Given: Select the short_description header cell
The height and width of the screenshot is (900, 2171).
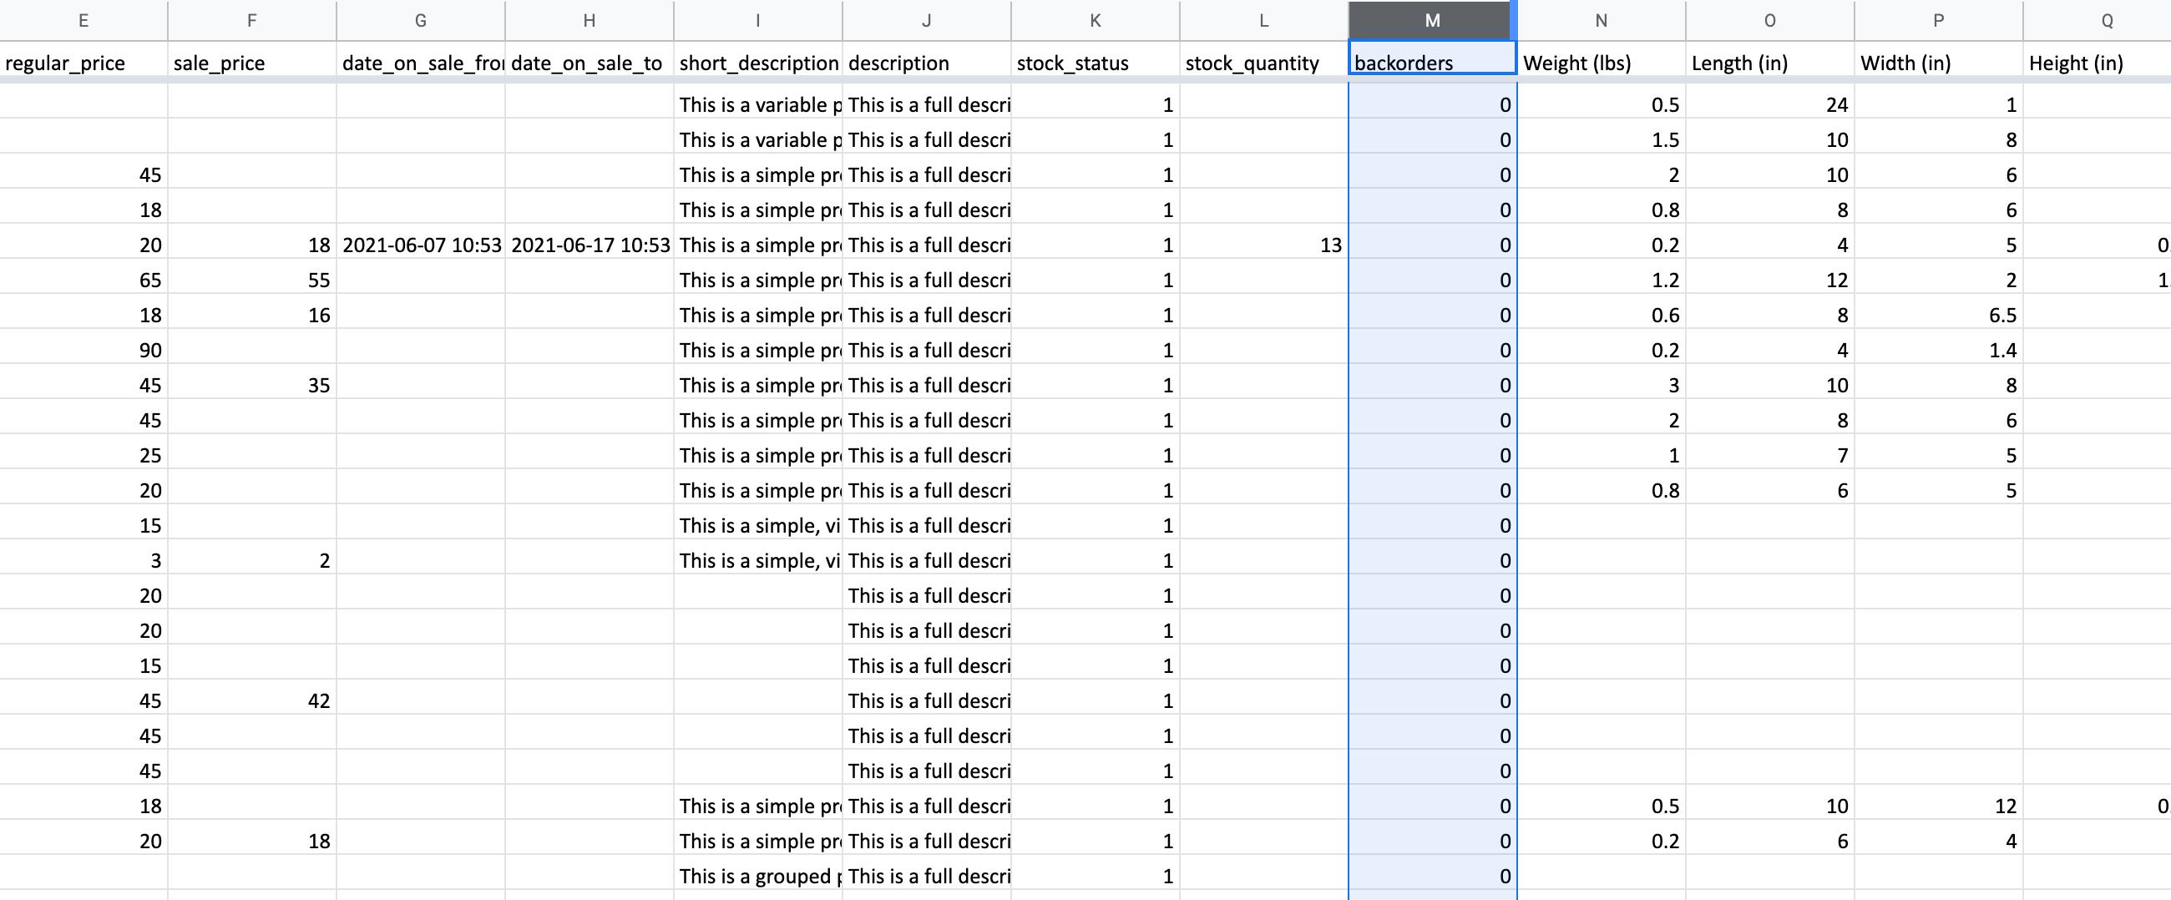Looking at the screenshot, I should (757, 63).
